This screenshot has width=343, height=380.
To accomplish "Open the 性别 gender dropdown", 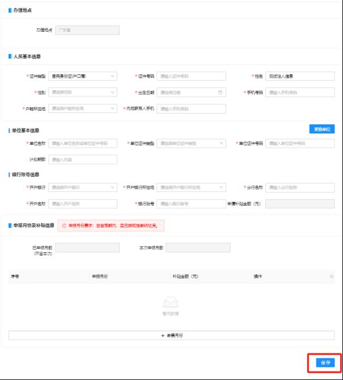I will [x=83, y=93].
